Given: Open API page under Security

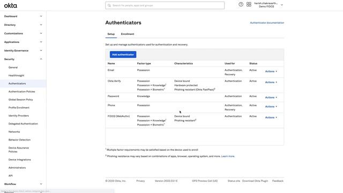Looking at the screenshot, I should click(x=11, y=176).
